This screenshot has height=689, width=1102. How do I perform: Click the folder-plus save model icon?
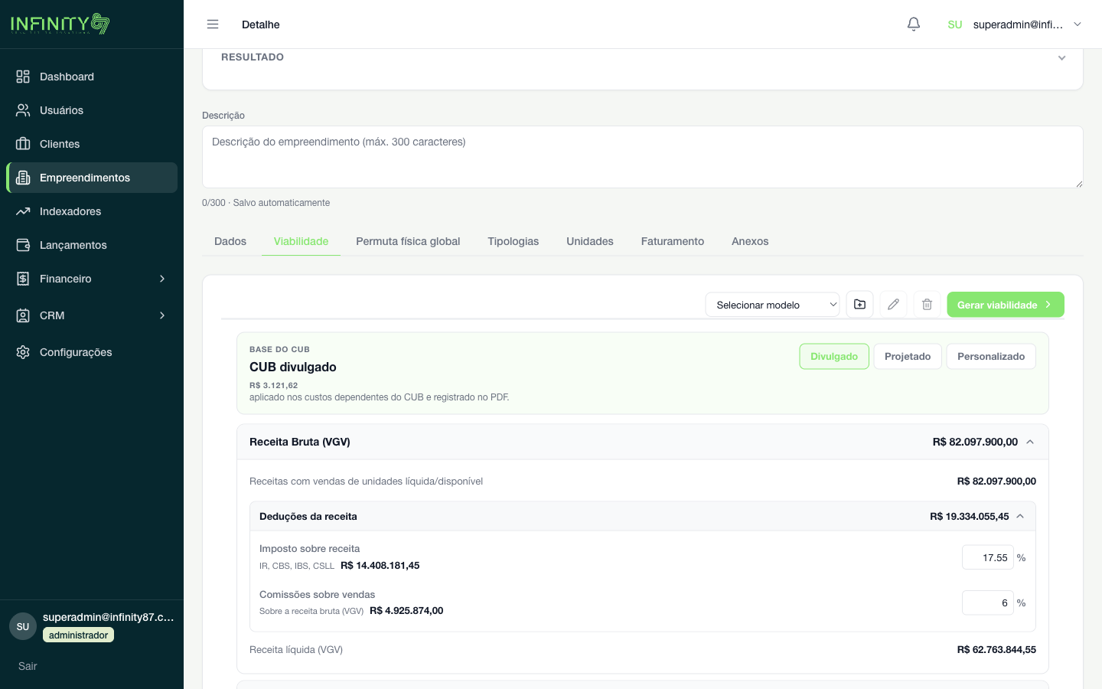pyautogui.click(x=860, y=305)
